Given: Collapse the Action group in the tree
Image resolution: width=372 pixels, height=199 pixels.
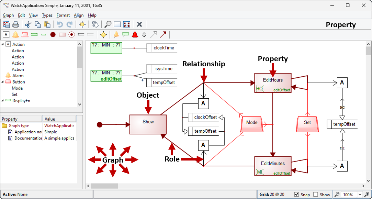Looking at the screenshot, I should [x=3, y=44].
